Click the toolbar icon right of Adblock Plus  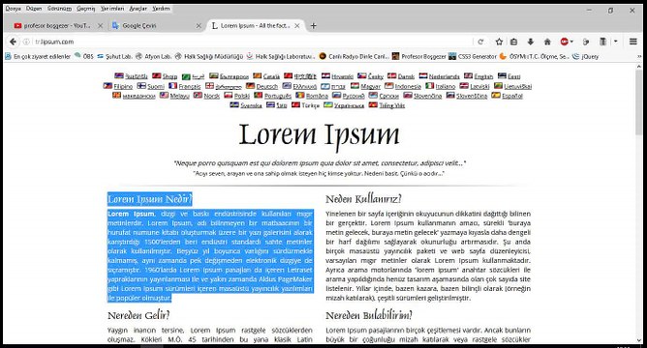click(x=586, y=42)
